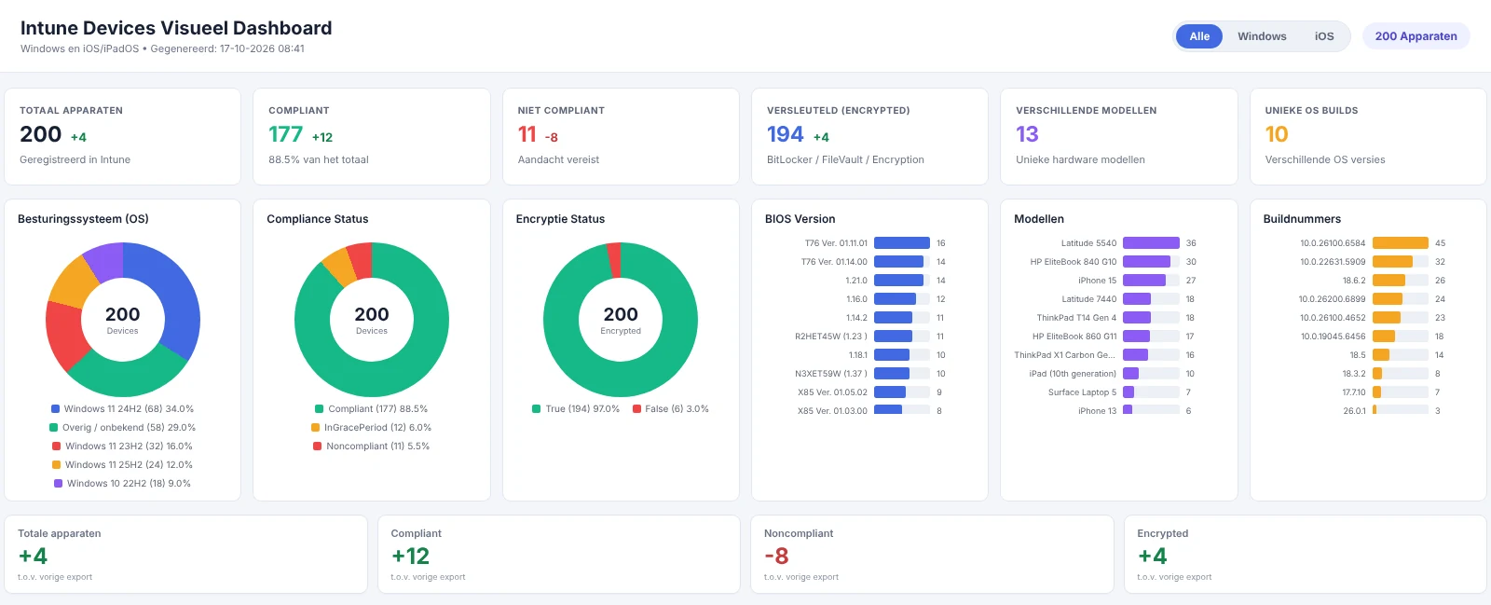Click the BIOS Version panel heading

(x=800, y=219)
